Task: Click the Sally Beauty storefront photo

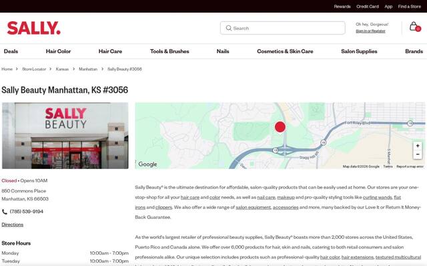Action: coord(65,136)
